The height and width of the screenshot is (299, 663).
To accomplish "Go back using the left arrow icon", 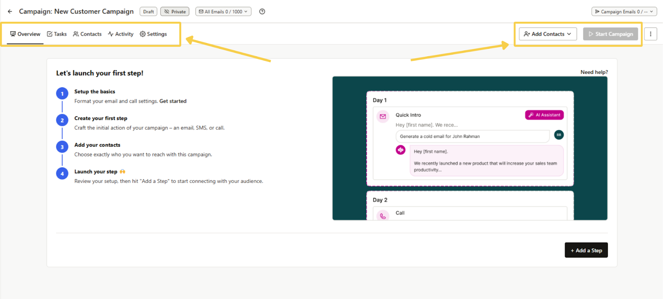I will coord(10,12).
